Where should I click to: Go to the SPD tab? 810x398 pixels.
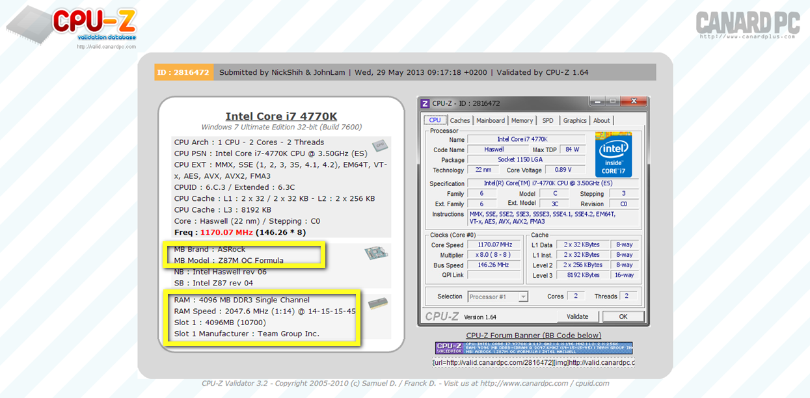tap(548, 120)
